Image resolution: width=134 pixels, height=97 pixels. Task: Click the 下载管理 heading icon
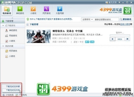tap(28, 25)
